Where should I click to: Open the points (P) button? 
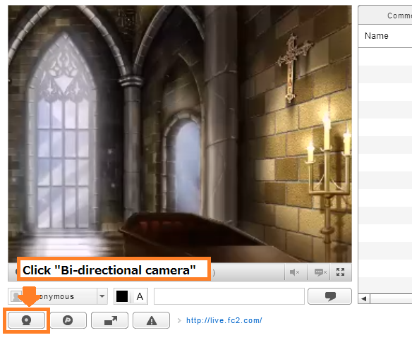pos(68,320)
